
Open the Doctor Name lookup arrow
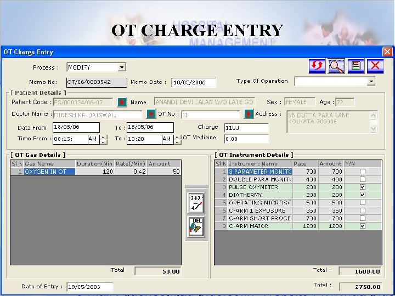tap(151, 114)
